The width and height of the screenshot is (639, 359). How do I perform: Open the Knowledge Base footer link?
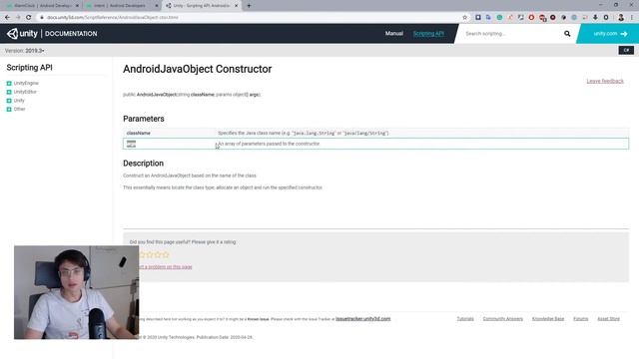[548, 319]
